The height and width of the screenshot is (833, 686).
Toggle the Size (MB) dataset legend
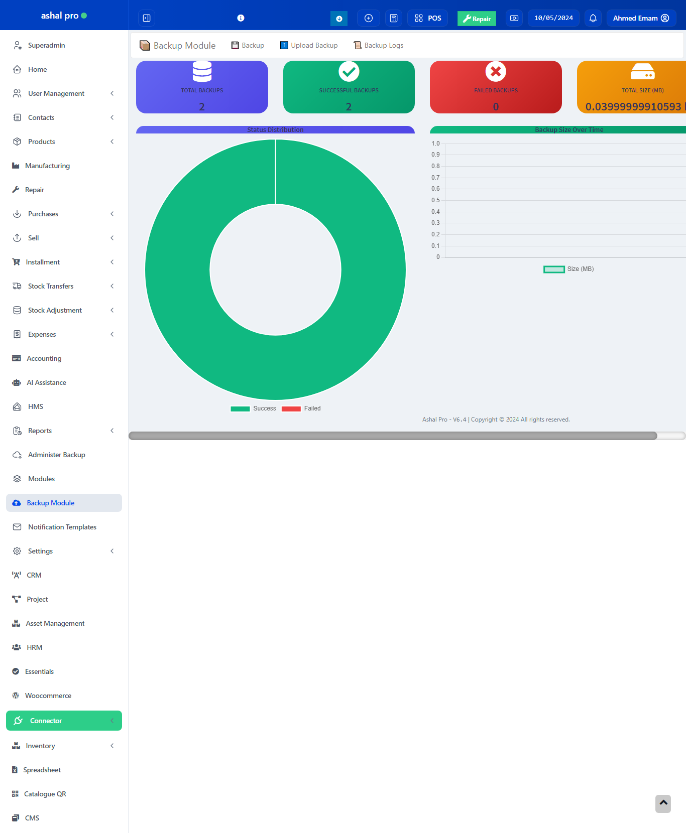(x=568, y=269)
